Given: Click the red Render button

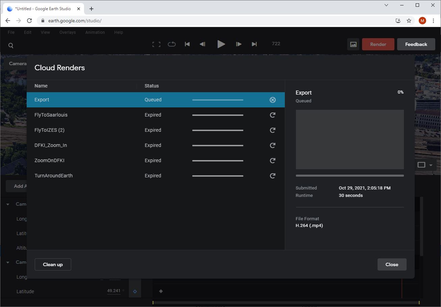Looking at the screenshot, I should point(378,44).
